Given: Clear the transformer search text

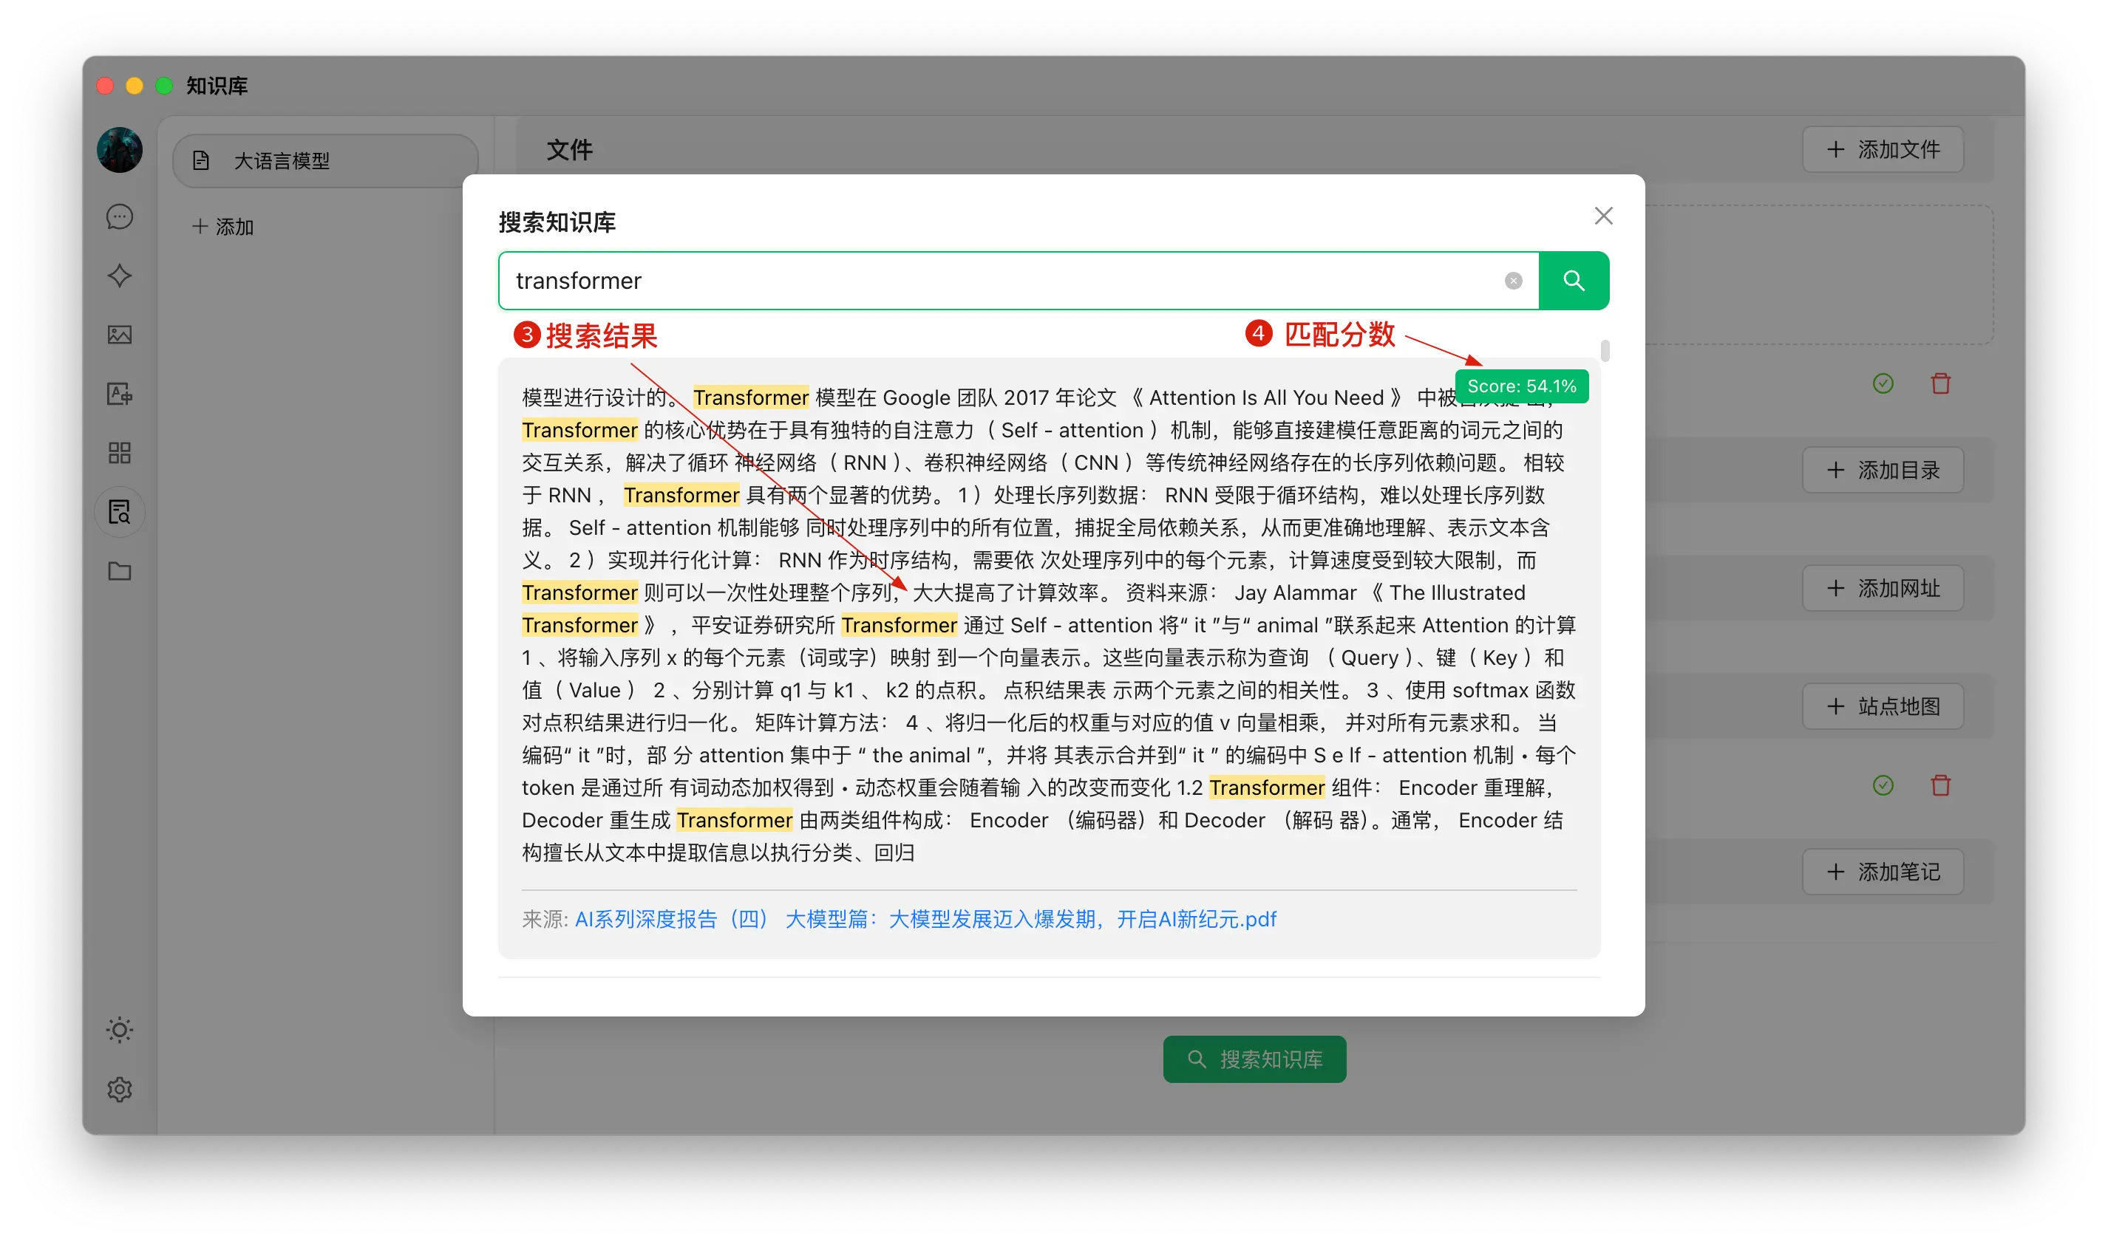Looking at the screenshot, I should pos(1513,281).
